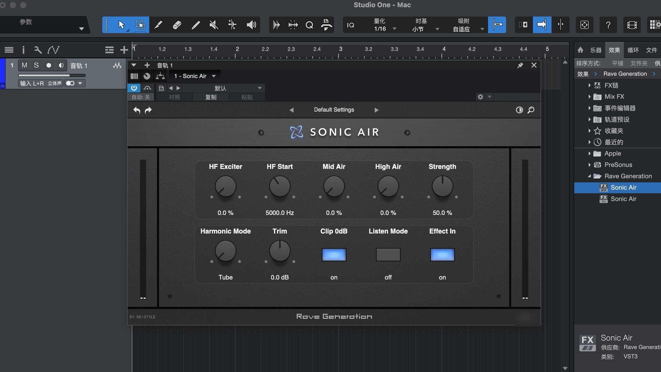Switch to 文件 browser tab
The image size is (661, 372).
click(x=651, y=50)
